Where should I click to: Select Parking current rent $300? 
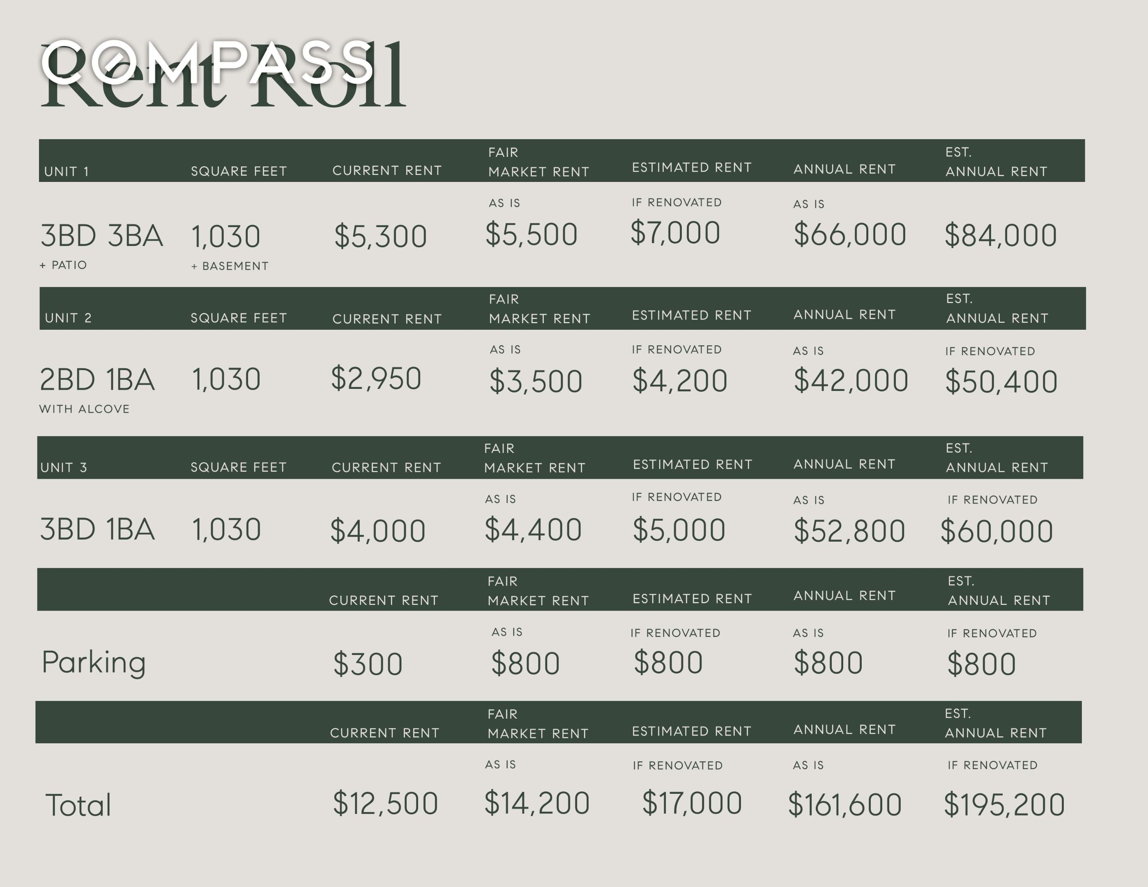[368, 664]
